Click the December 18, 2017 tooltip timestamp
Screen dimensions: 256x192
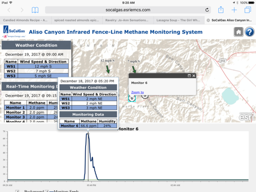point(87,81)
